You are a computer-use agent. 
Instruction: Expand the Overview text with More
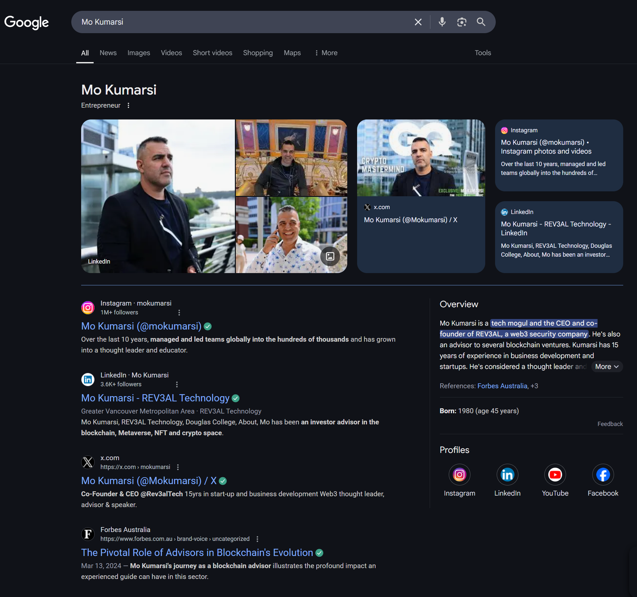coord(607,367)
